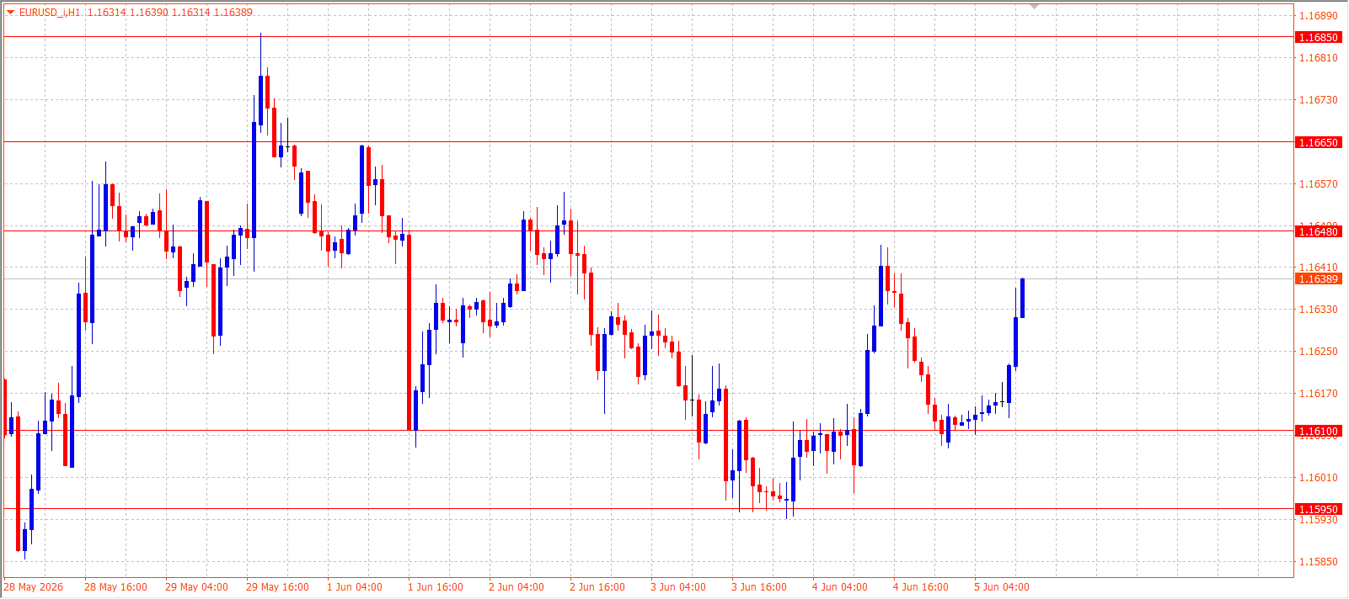
Task: Select the red 1.16650 price level label
Action: click(x=1318, y=142)
